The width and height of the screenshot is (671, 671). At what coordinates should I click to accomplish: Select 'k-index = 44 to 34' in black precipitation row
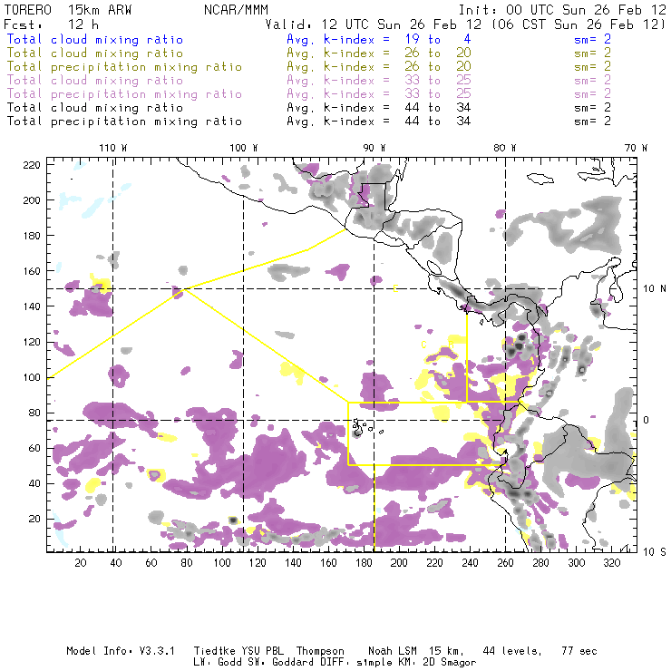(397, 122)
